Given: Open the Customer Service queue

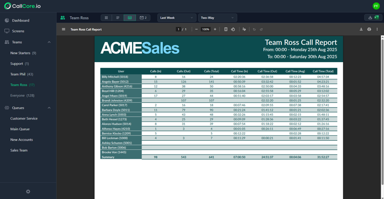Looking at the screenshot, I should [x=24, y=119].
